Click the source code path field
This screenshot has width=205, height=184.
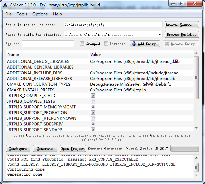(x=113, y=24)
